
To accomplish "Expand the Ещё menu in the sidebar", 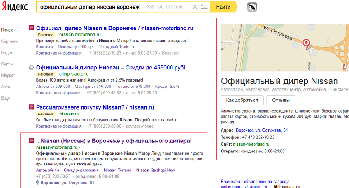I will tap(5, 98).
